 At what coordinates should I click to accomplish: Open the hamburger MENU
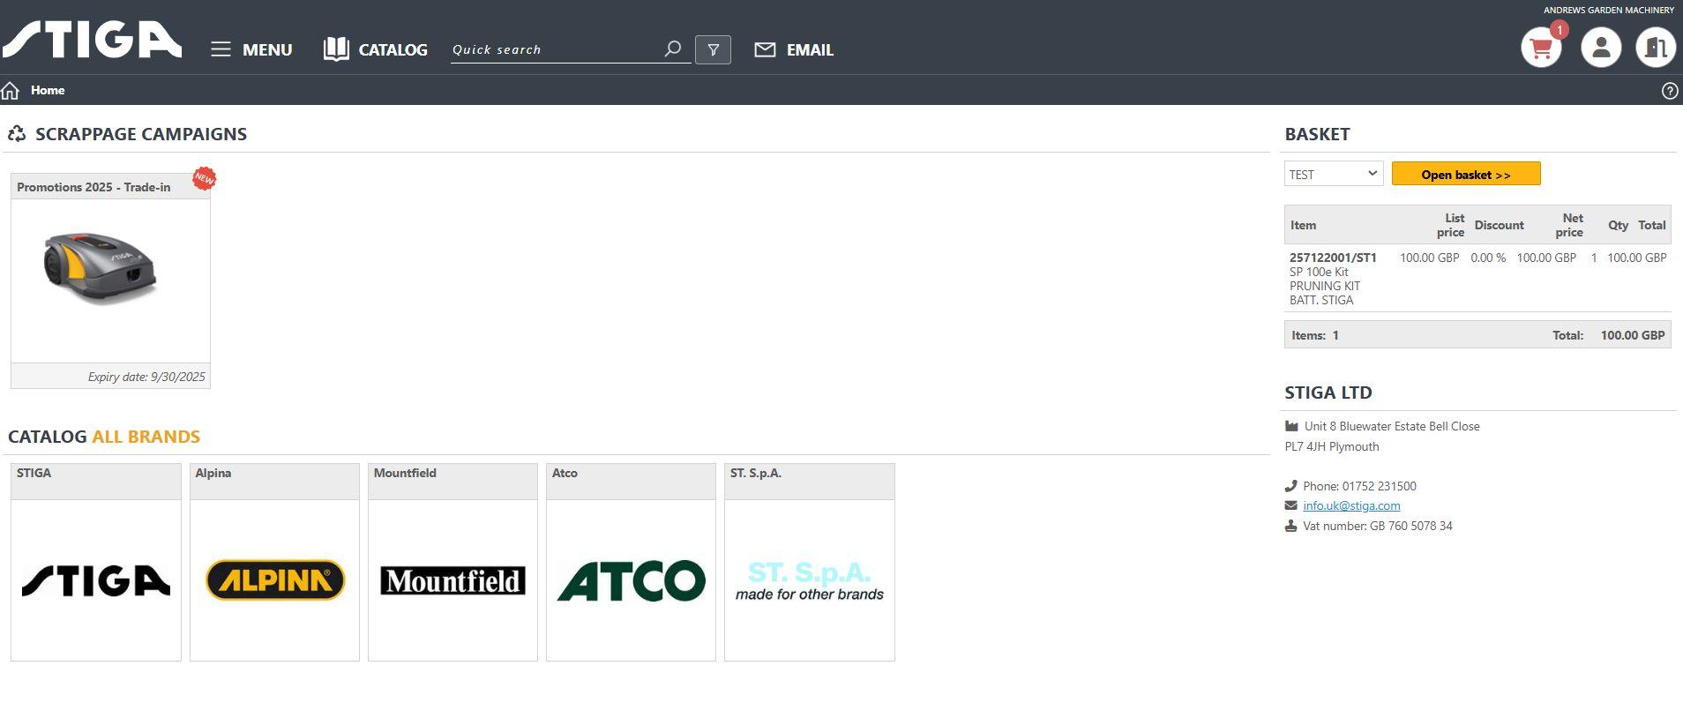click(251, 49)
